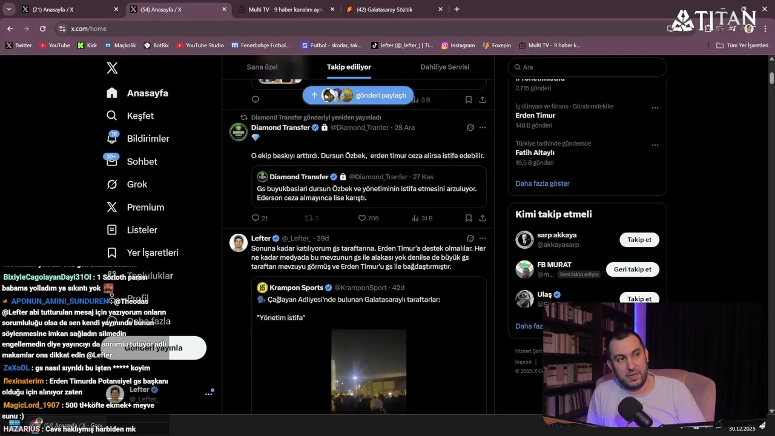Open more options on Diamond Transfer post
Viewport: 775px width, 436px height.
(x=483, y=128)
